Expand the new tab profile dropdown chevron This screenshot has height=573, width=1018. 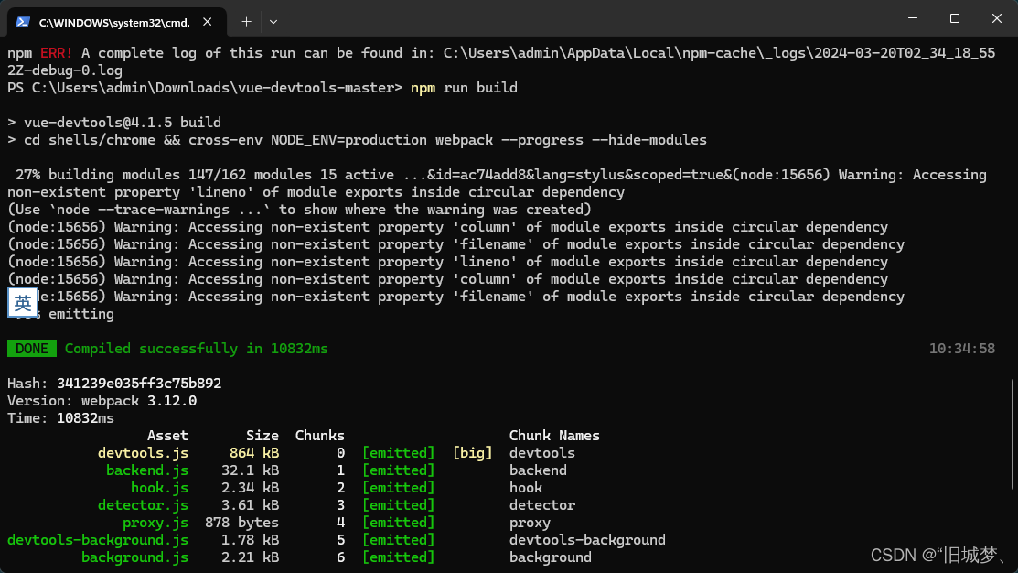(x=273, y=22)
